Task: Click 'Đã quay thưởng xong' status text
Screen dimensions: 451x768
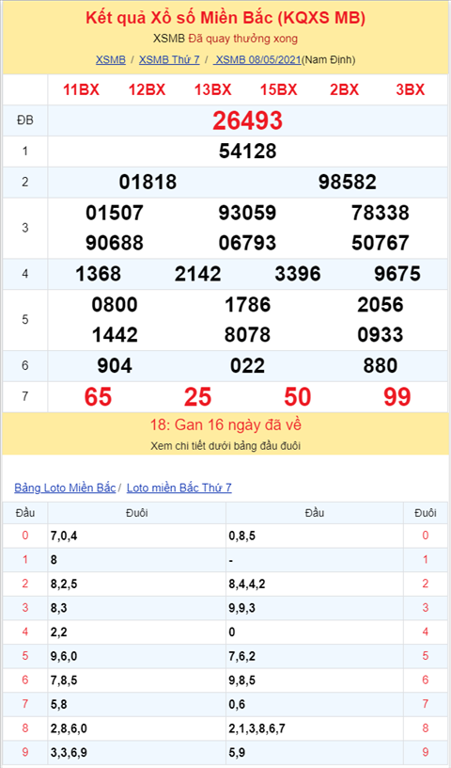Action: [x=243, y=39]
